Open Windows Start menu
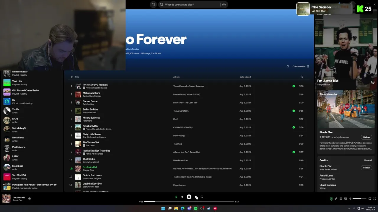378x212 pixels. pyautogui.click(x=163, y=208)
